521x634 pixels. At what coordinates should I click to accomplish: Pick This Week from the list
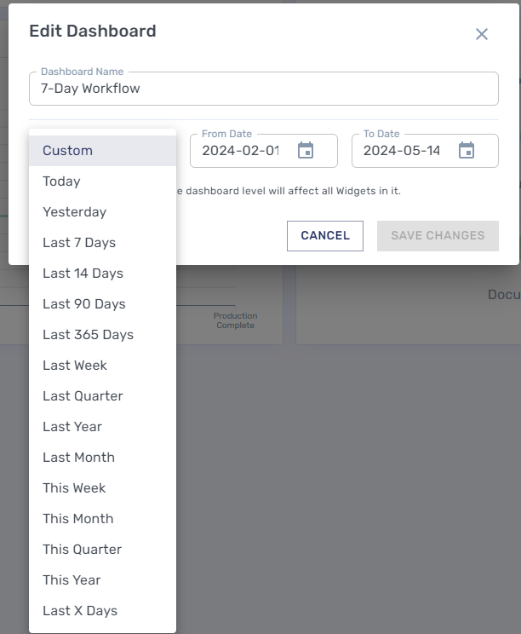coord(74,488)
